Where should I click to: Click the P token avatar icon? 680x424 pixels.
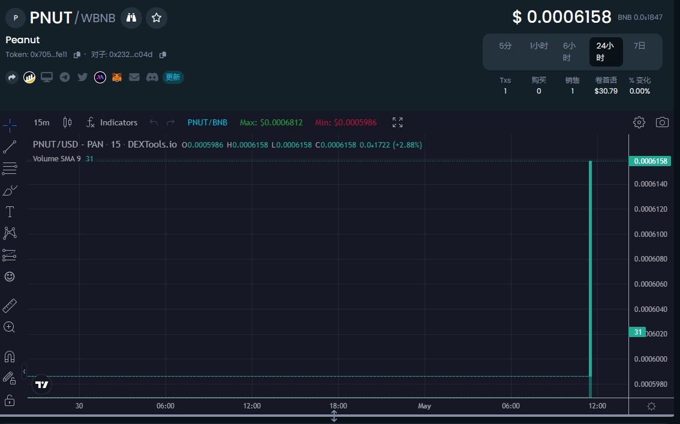[x=16, y=18]
